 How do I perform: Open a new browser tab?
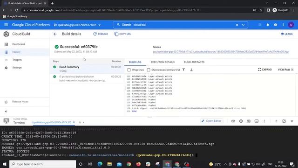52,3
